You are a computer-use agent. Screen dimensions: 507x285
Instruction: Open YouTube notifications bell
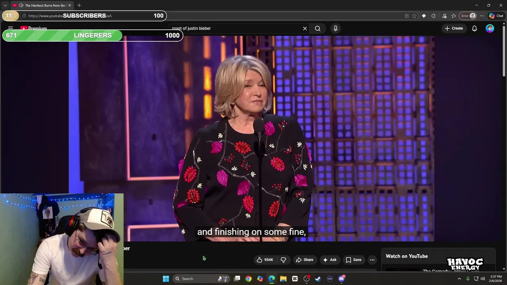point(475,28)
